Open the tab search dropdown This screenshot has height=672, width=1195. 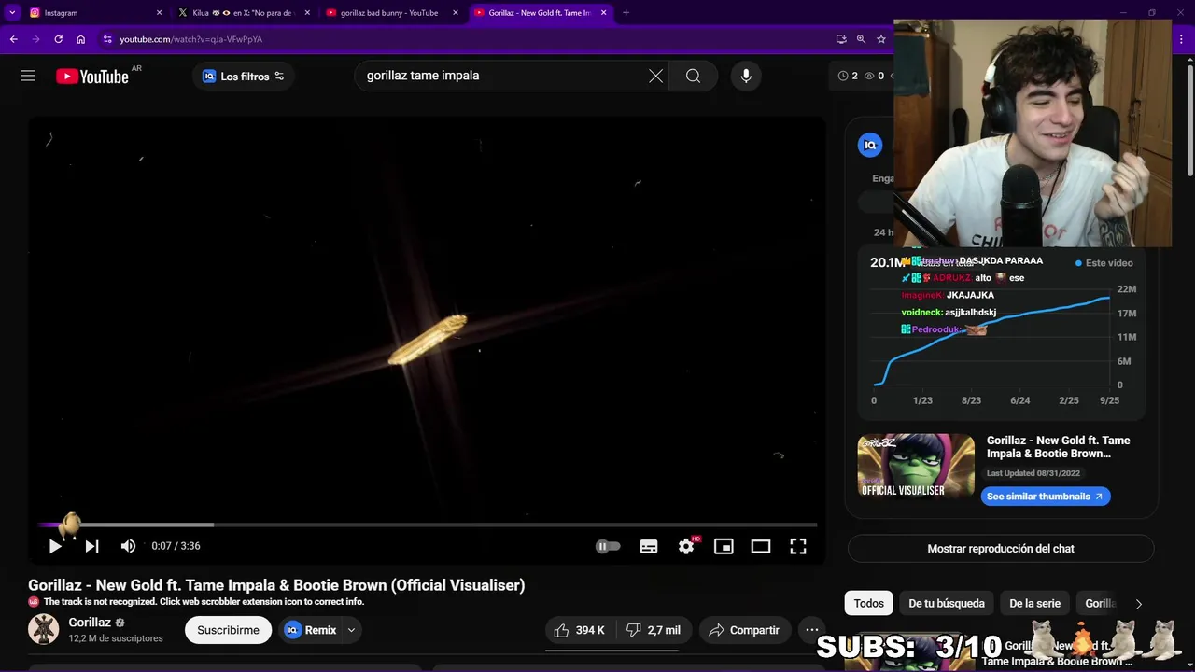point(12,13)
